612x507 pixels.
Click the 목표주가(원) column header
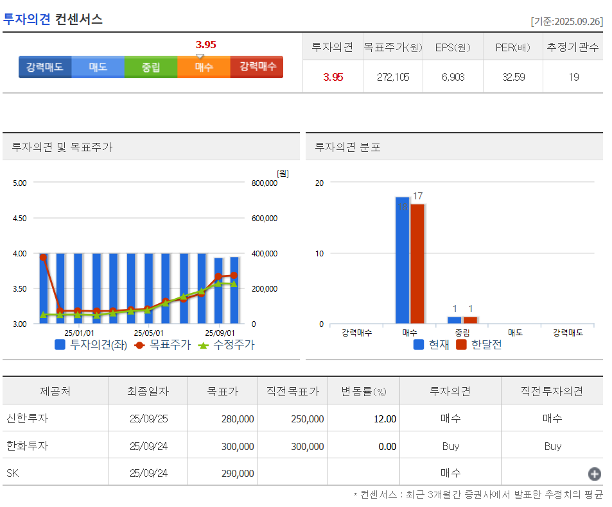coord(393,47)
